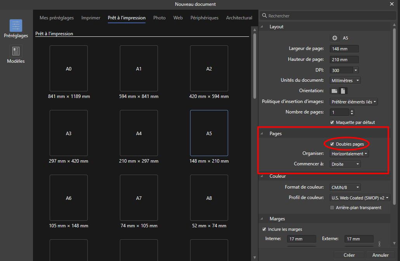Select the A6 preset thumbnail
400x261 pixels.
[69, 197]
